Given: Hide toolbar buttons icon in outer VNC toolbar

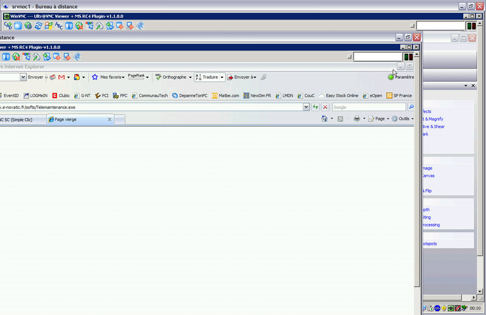Looking at the screenshot, I should click(x=89, y=26).
